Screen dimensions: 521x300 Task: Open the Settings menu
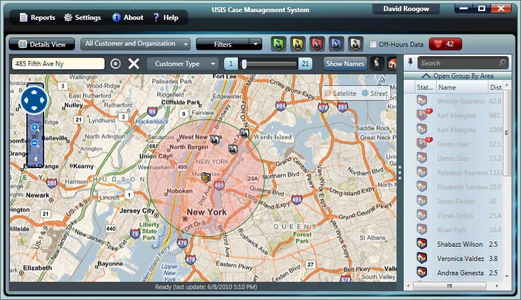tap(82, 18)
